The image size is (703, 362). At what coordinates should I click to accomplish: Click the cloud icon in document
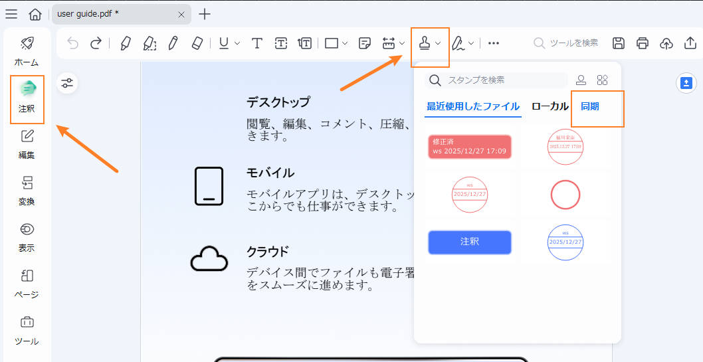209,259
